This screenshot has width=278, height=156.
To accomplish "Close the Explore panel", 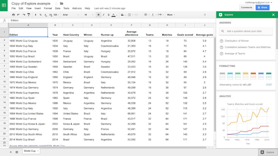I will coord(273,15).
